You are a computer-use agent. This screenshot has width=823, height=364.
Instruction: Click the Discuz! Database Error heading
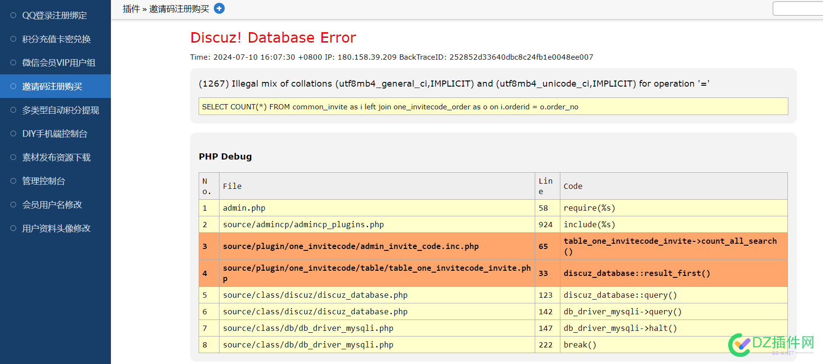pyautogui.click(x=273, y=37)
